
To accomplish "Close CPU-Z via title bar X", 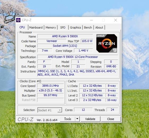I will tap(116, 20).
